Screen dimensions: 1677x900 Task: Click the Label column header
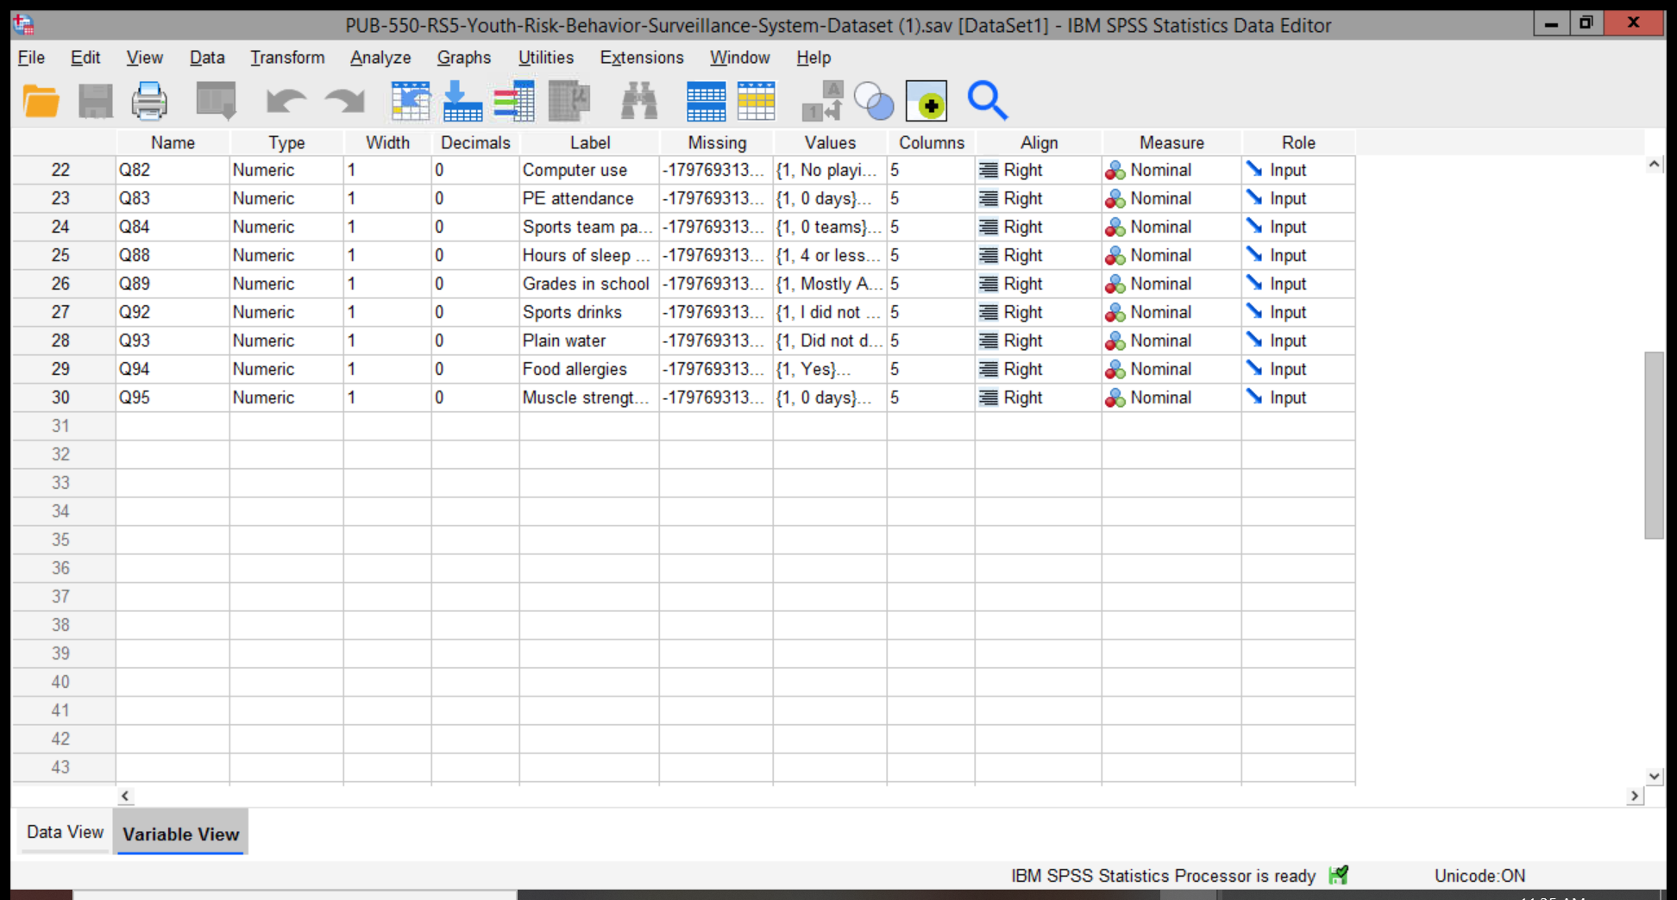(x=590, y=142)
